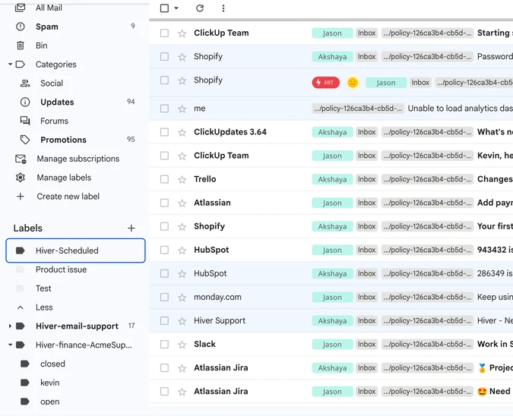Click the kevin sub-label tag icon

point(25,383)
